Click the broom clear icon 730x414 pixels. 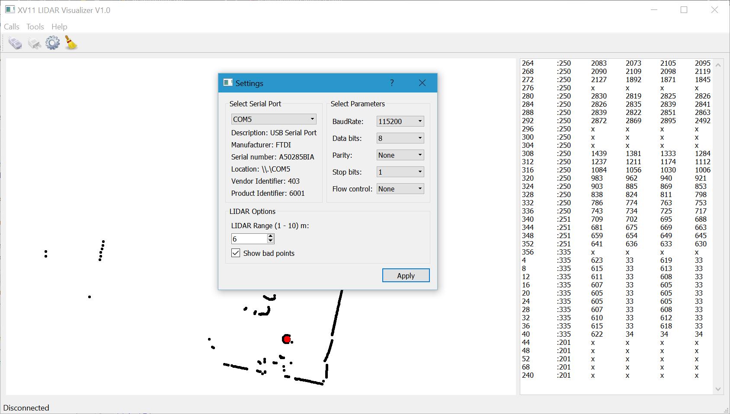click(71, 43)
